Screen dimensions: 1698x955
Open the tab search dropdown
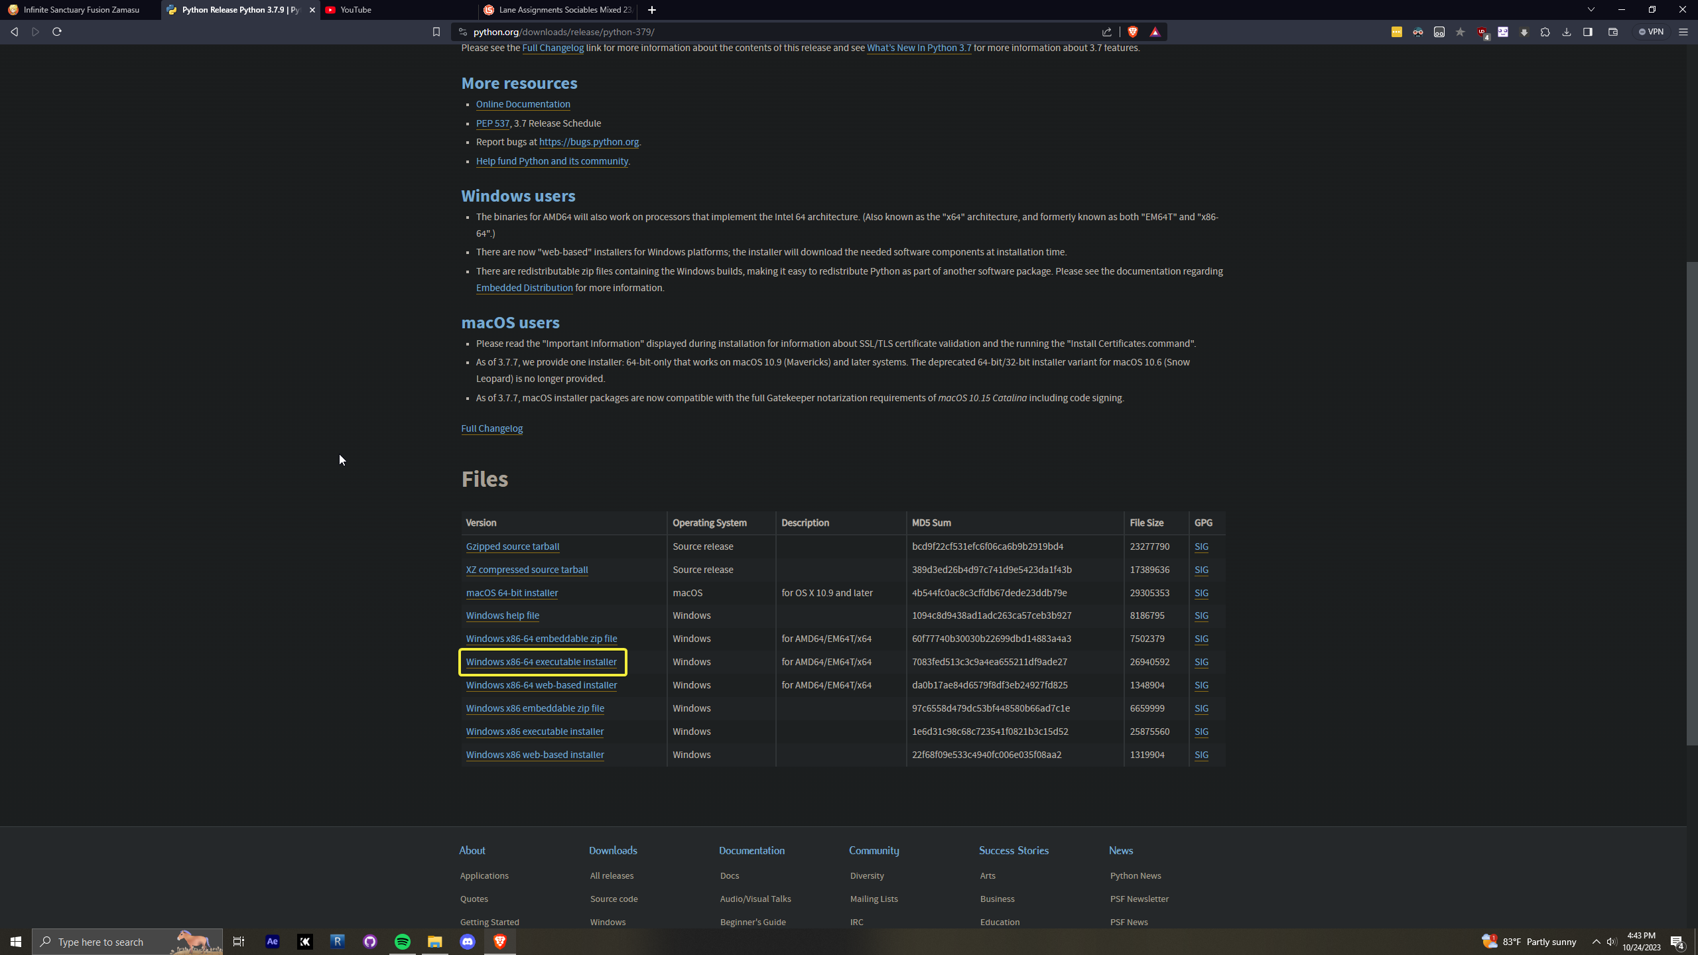pos(1591,9)
